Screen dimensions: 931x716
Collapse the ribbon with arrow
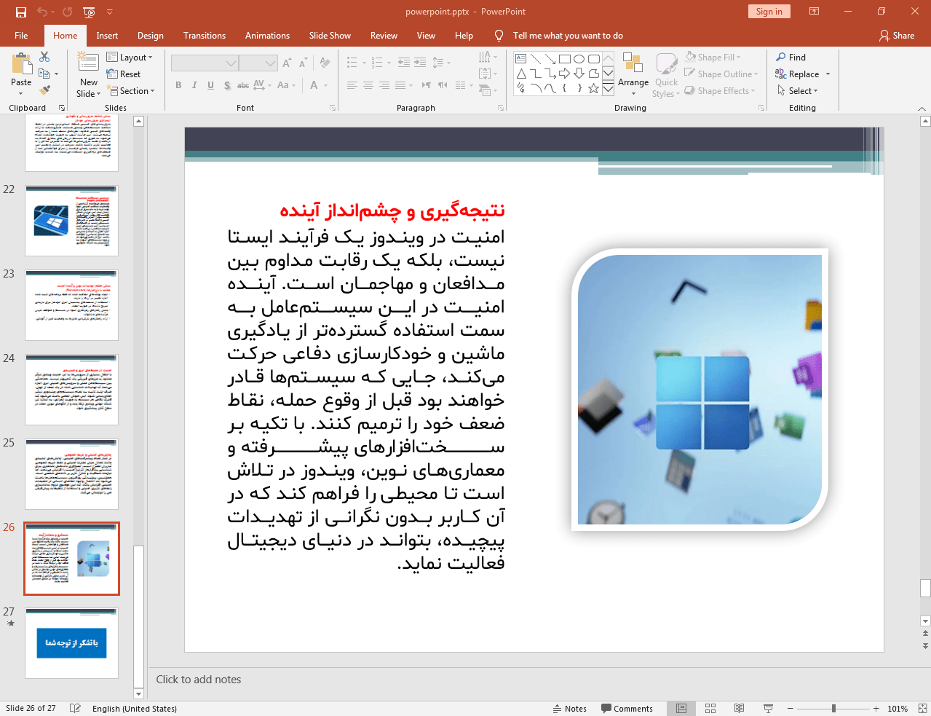(922, 109)
